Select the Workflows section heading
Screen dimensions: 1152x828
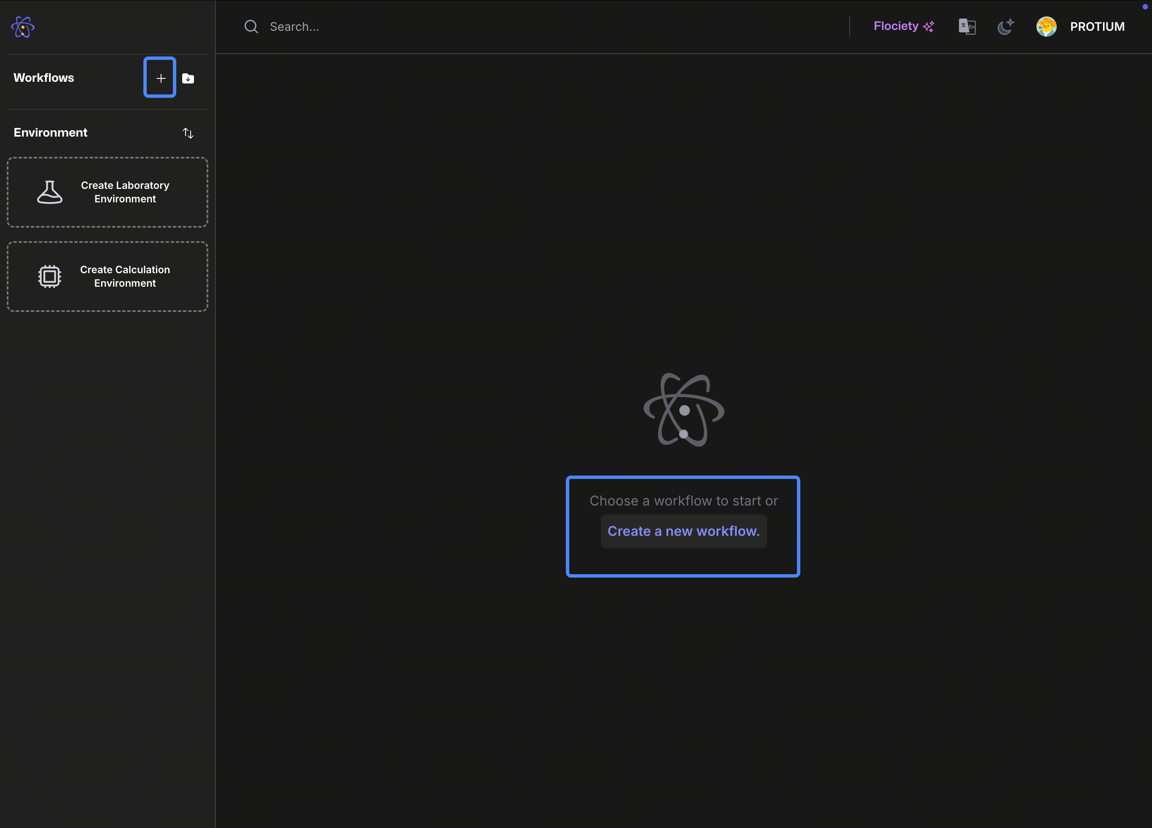coord(44,78)
